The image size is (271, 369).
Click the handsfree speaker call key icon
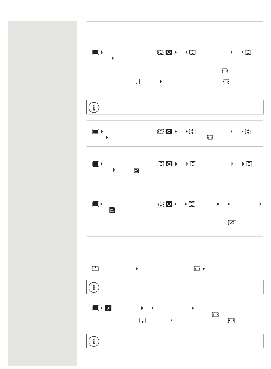click(x=232, y=223)
